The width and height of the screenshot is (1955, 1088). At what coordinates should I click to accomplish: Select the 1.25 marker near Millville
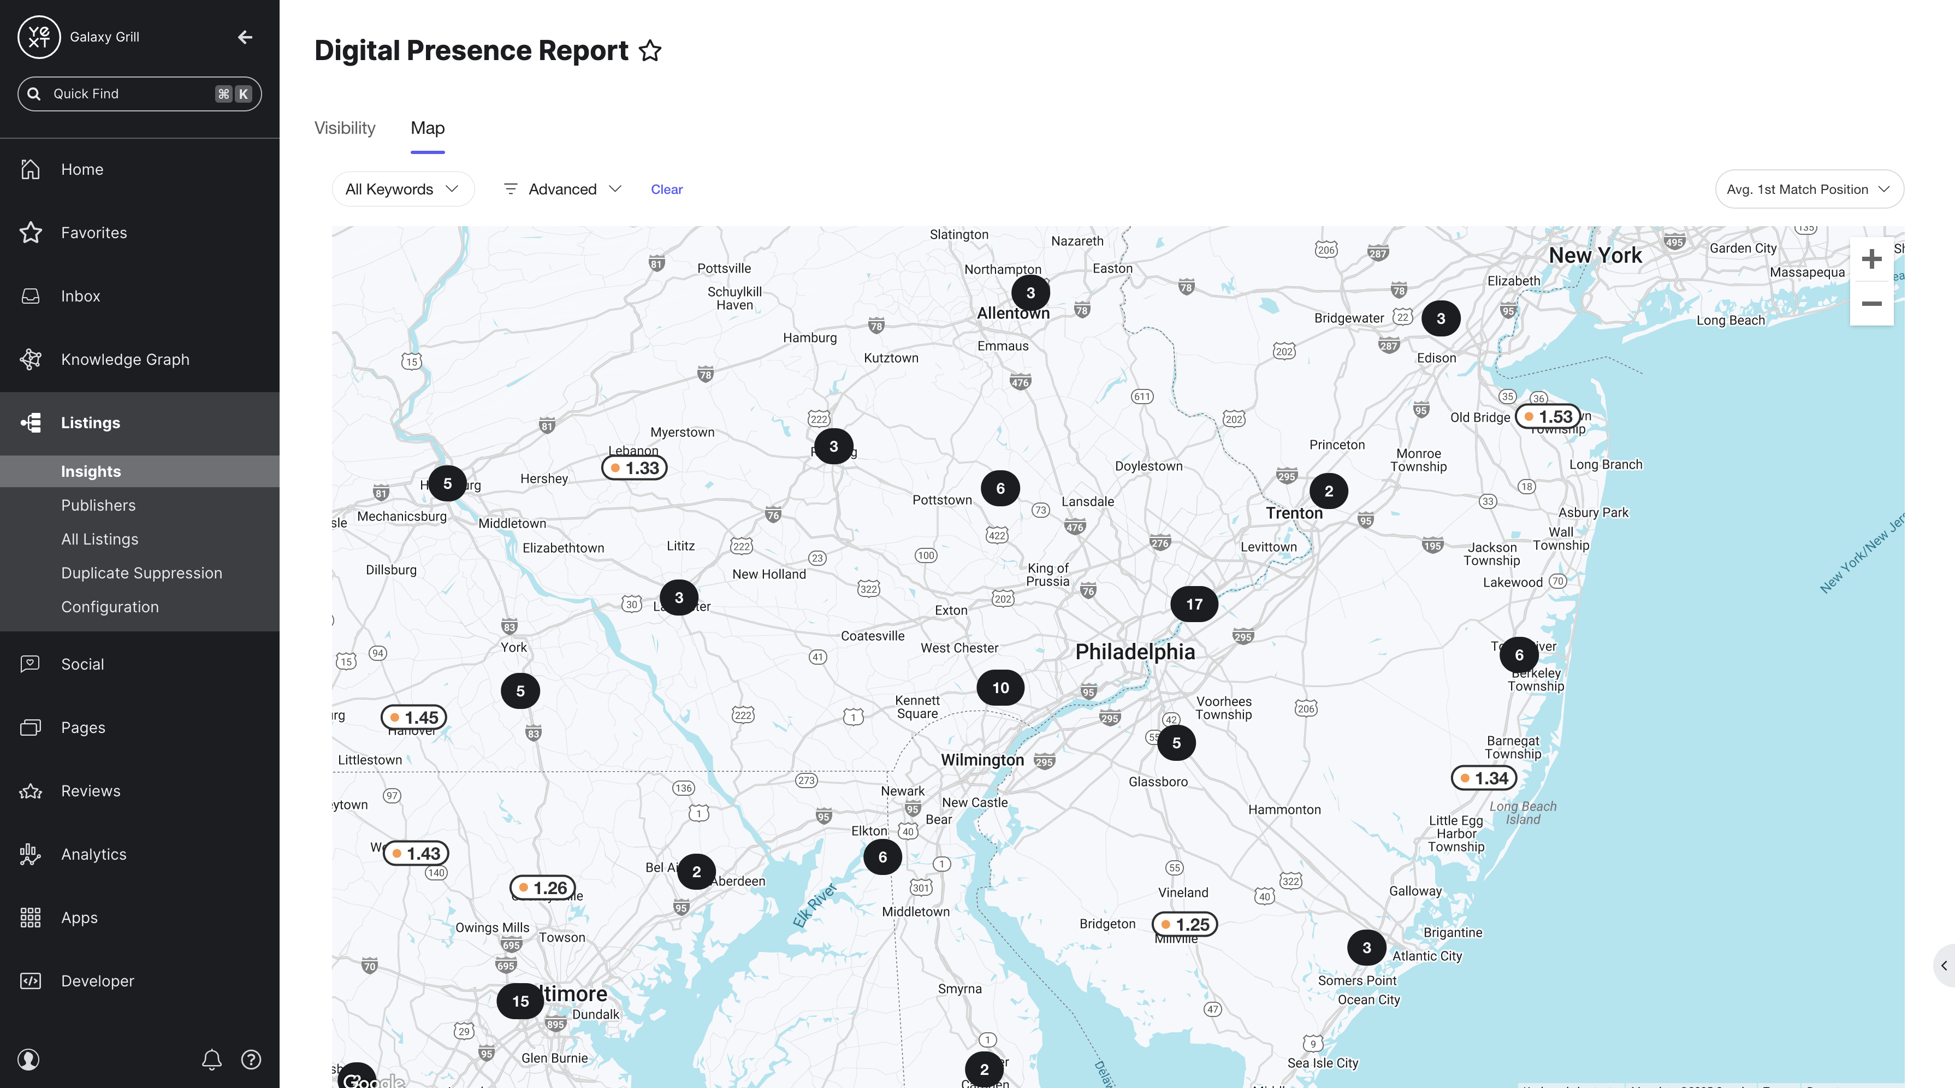coord(1186,924)
